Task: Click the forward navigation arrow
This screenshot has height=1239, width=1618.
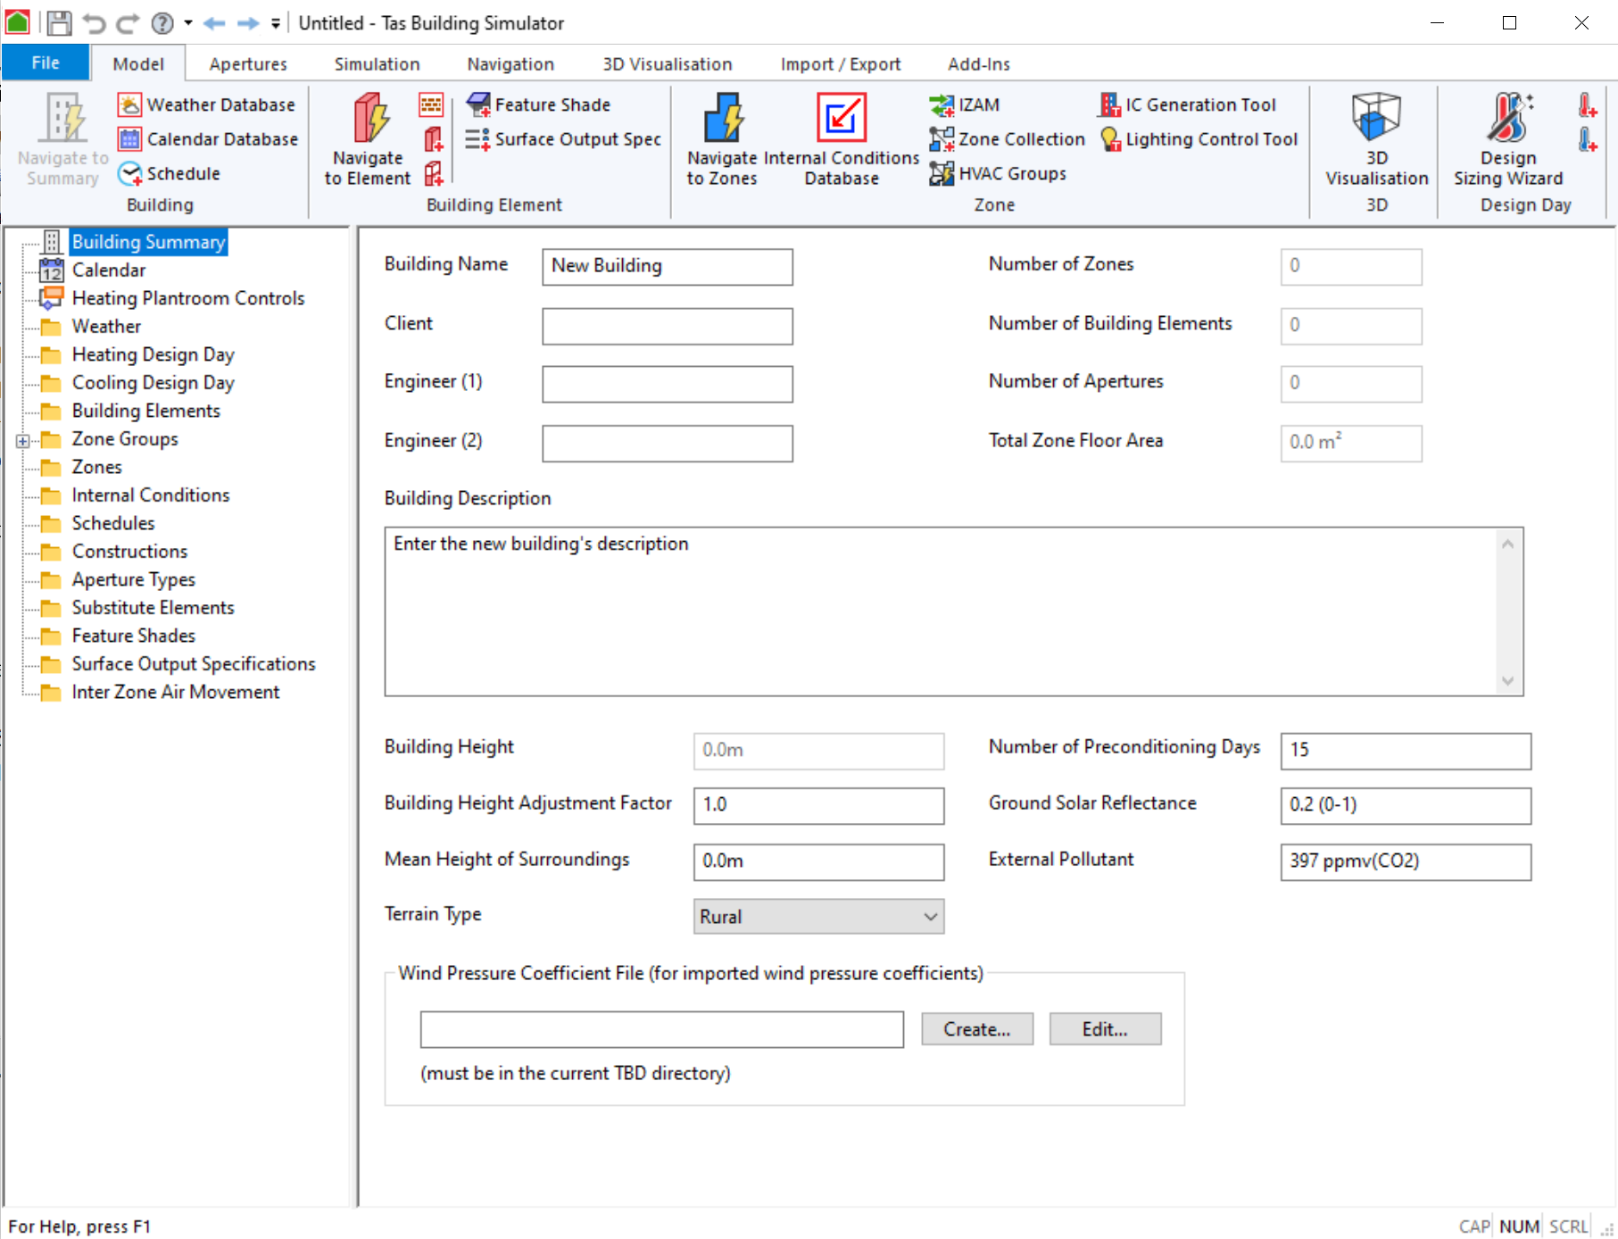Action: [x=248, y=23]
